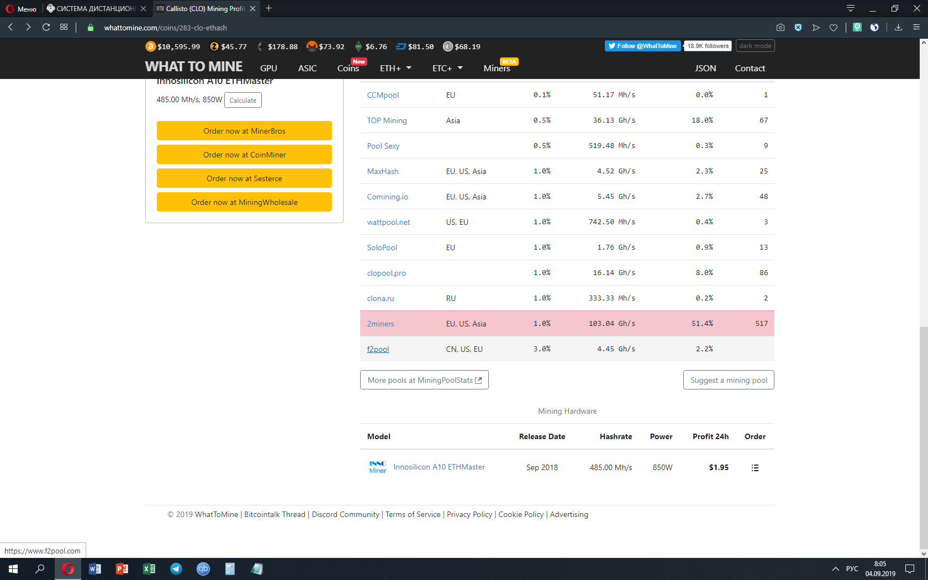The width and height of the screenshot is (928, 580).
Task: Click the РУС language indicator
Action: [852, 569]
